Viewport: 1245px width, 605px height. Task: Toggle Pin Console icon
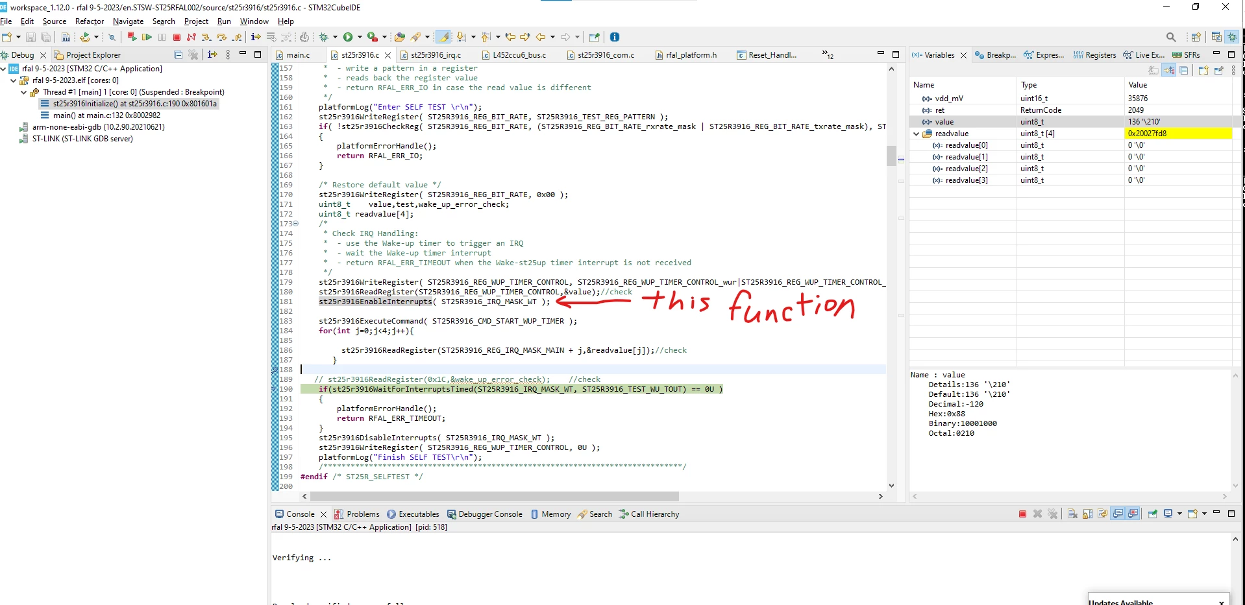(x=1153, y=514)
